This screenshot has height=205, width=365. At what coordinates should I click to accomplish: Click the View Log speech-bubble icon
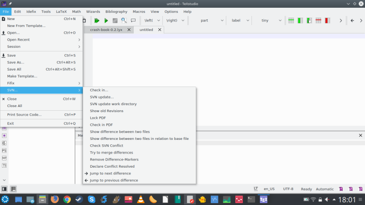pos(133,20)
